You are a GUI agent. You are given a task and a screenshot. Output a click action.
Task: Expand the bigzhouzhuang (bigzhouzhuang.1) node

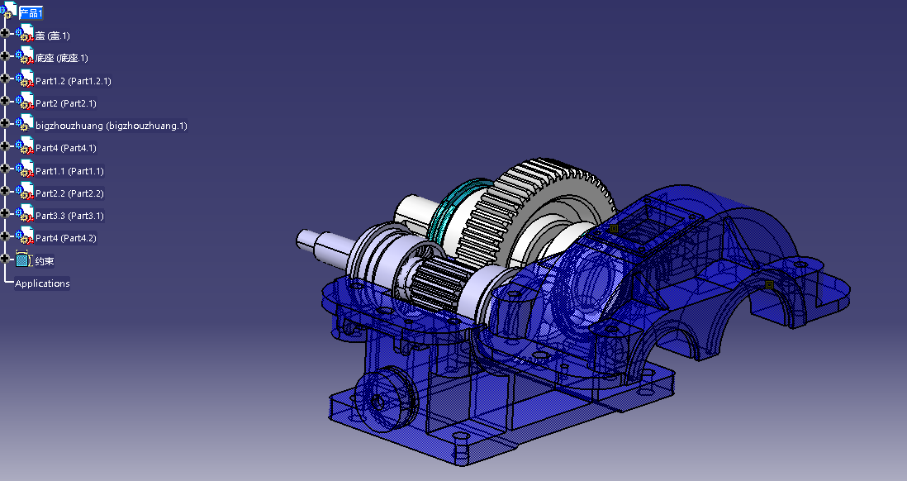(5, 123)
